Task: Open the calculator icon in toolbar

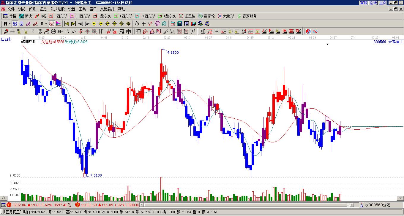Action: [x=179, y=24]
